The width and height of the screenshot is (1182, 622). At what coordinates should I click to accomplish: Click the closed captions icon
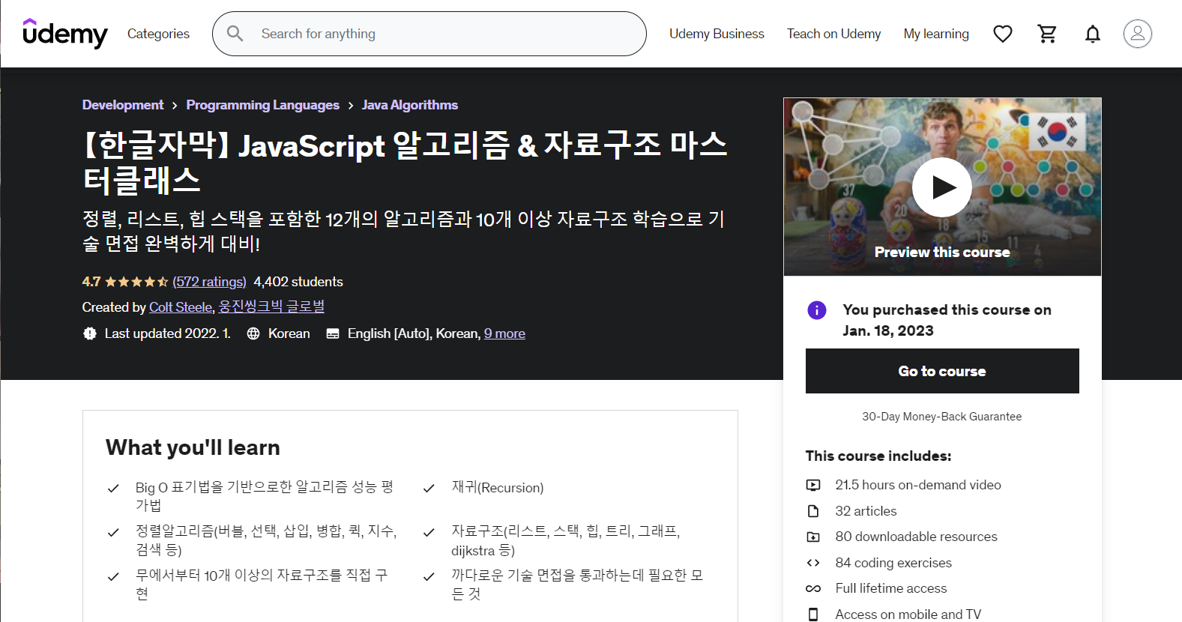click(x=333, y=333)
